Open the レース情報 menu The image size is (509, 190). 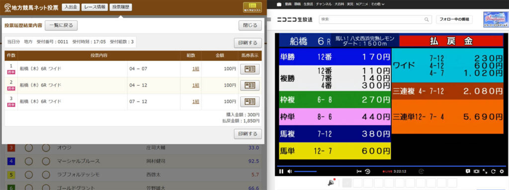94,7
